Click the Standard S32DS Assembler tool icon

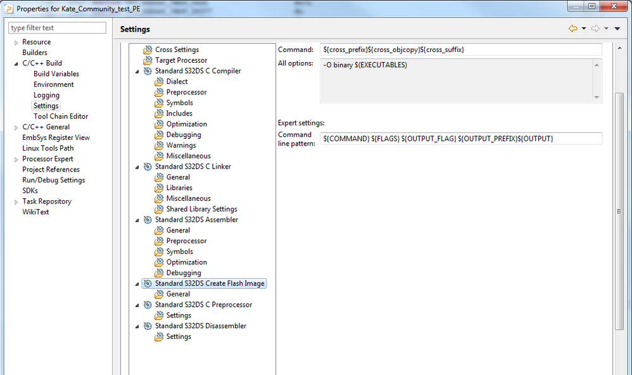[148, 220]
